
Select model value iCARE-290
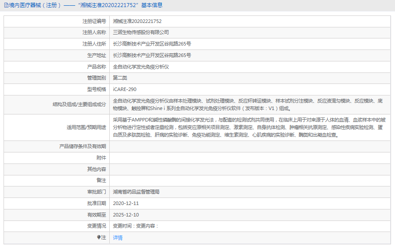pyautogui.click(x=125, y=89)
